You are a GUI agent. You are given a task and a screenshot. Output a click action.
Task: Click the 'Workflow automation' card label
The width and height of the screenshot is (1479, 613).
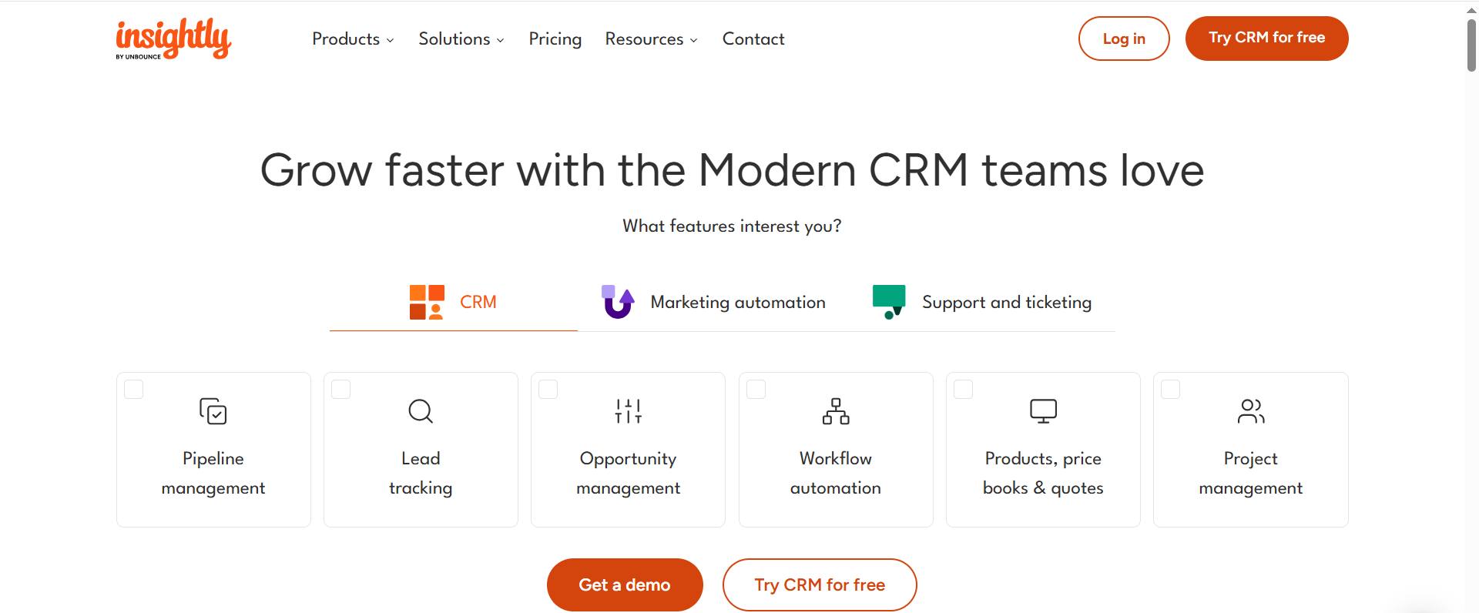pyautogui.click(x=836, y=473)
